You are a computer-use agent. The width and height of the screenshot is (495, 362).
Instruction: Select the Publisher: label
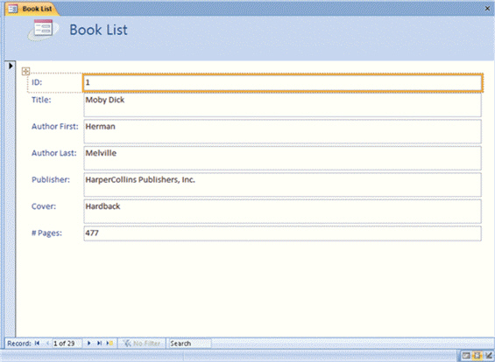click(x=51, y=179)
